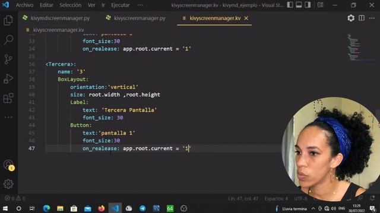Open the Explorer view in activity bar

pyautogui.click(x=8, y=20)
